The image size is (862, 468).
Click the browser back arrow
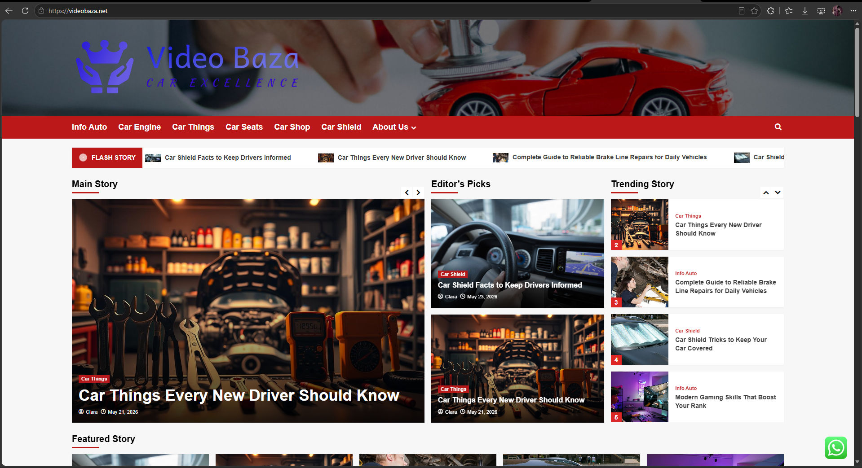[x=9, y=11]
